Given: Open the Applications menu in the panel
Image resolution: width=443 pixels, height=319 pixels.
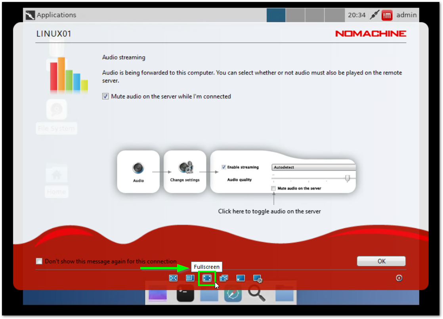Looking at the screenshot, I should (x=51, y=15).
